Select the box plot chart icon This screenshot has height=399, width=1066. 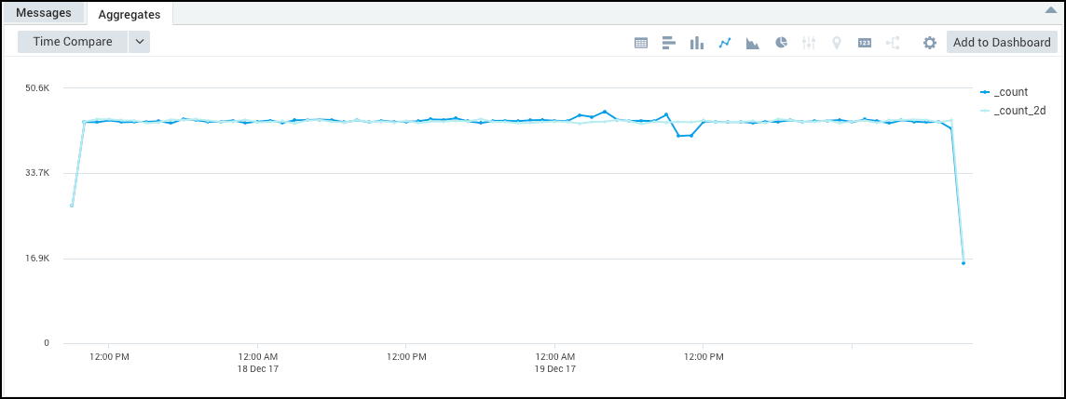pyautogui.click(x=809, y=43)
